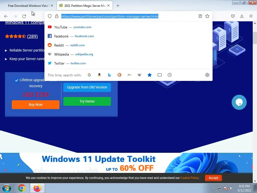257x193 pixels.
Task: Open Action Center flag icon
Action: coord(226,188)
